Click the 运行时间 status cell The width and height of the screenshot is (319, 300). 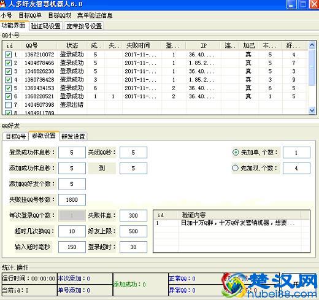29,279
